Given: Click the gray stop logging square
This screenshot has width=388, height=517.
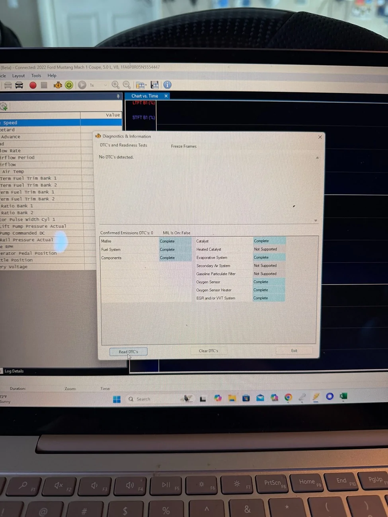Looking at the screenshot, I should [x=44, y=85].
